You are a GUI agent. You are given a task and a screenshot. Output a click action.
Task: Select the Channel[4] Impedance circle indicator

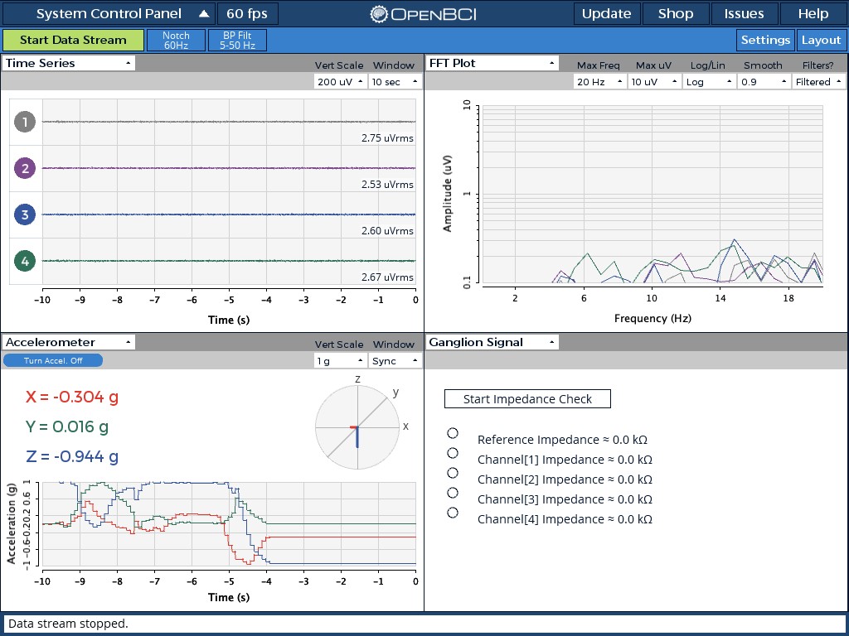pos(453,513)
